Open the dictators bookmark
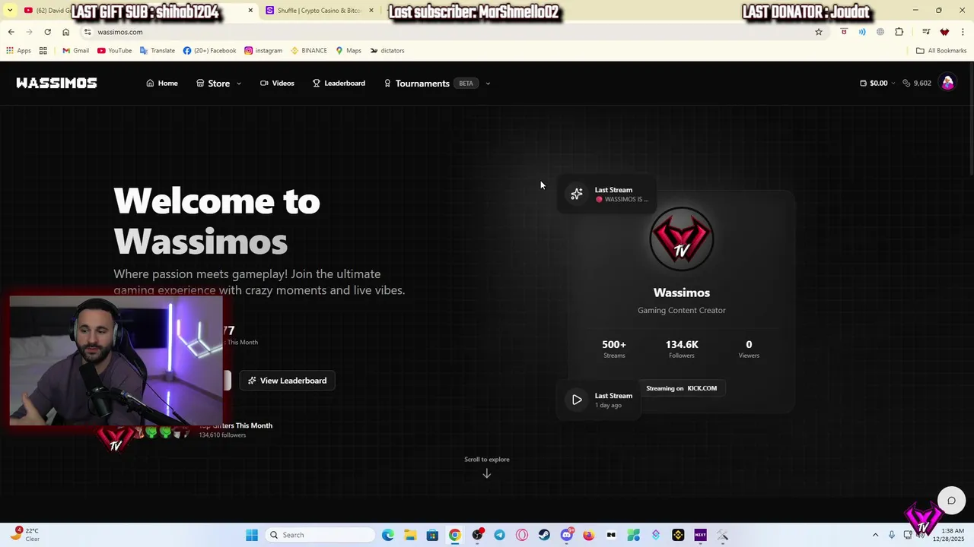Viewport: 974px width, 547px height. 387,51
